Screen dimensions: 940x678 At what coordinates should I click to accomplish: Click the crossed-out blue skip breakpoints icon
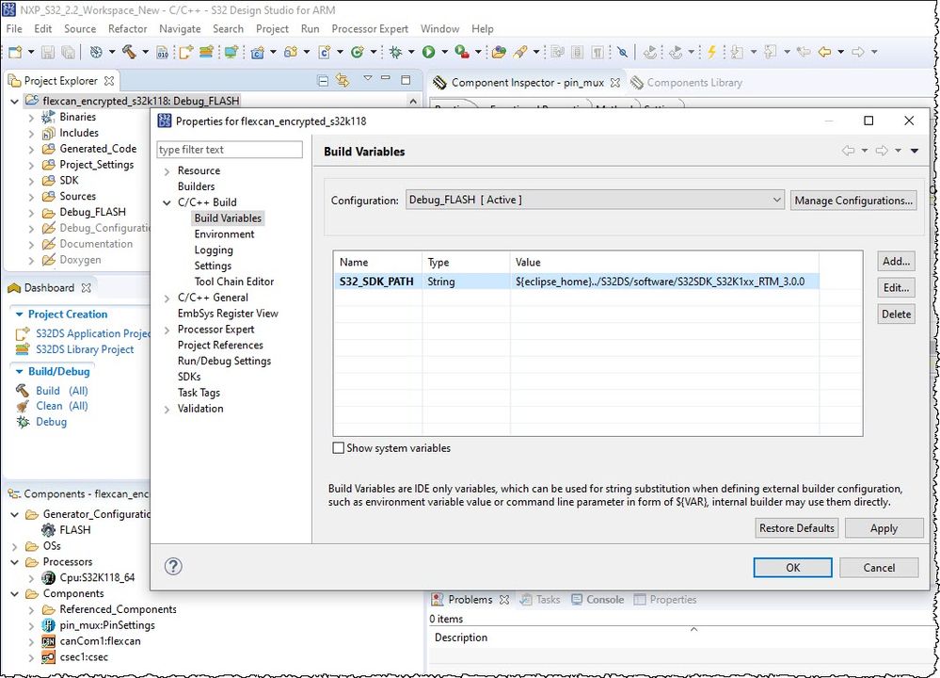click(x=622, y=52)
